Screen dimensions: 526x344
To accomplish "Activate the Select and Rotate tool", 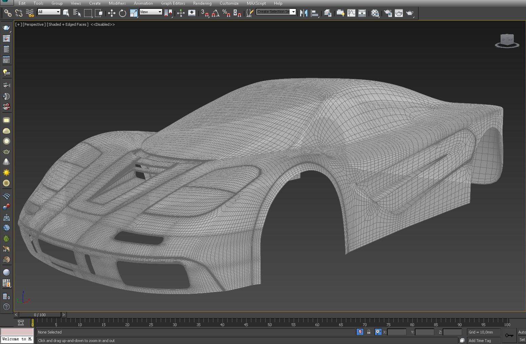I will (x=122, y=13).
